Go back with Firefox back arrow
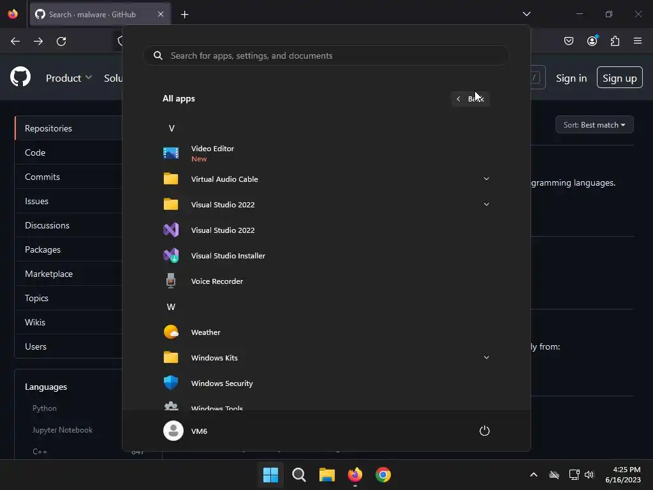 point(15,41)
